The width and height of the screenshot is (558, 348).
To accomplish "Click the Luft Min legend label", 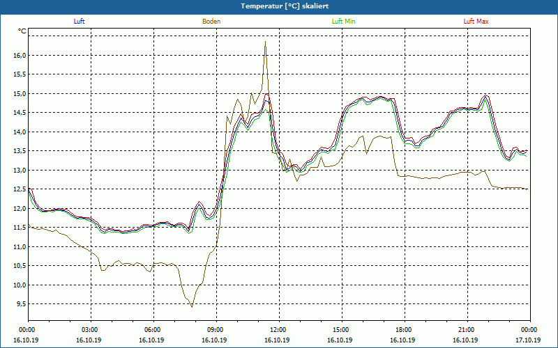I will tap(343, 22).
